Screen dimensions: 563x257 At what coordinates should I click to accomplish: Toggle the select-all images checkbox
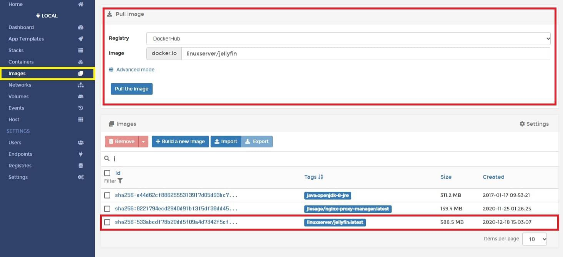point(107,173)
